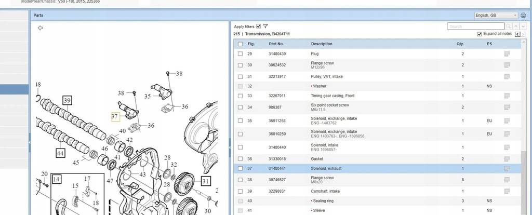This screenshot has width=532, height=215.
Task: Open note icon for Flange screw M12x96
Action: click(x=507, y=65)
